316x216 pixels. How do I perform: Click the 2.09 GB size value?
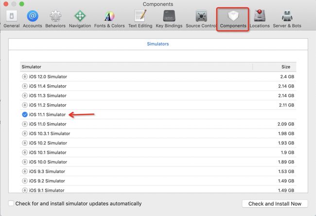(286, 124)
